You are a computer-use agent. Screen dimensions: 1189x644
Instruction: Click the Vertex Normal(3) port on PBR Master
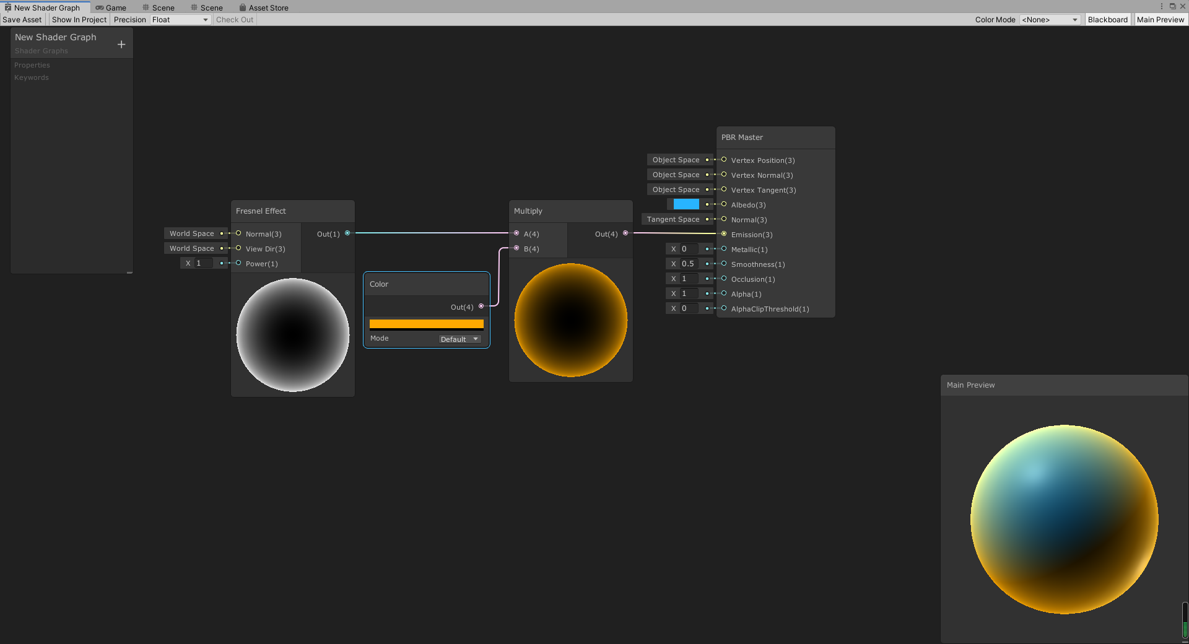(x=723, y=175)
